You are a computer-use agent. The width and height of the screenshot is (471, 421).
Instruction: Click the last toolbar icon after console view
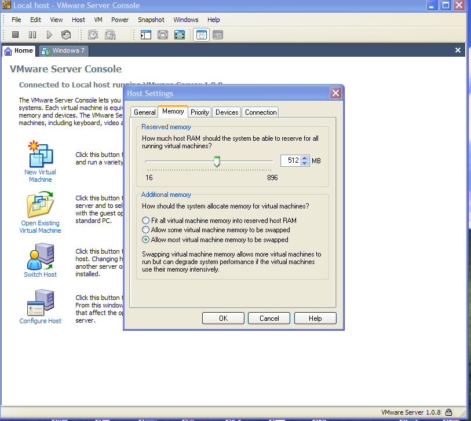pos(218,35)
